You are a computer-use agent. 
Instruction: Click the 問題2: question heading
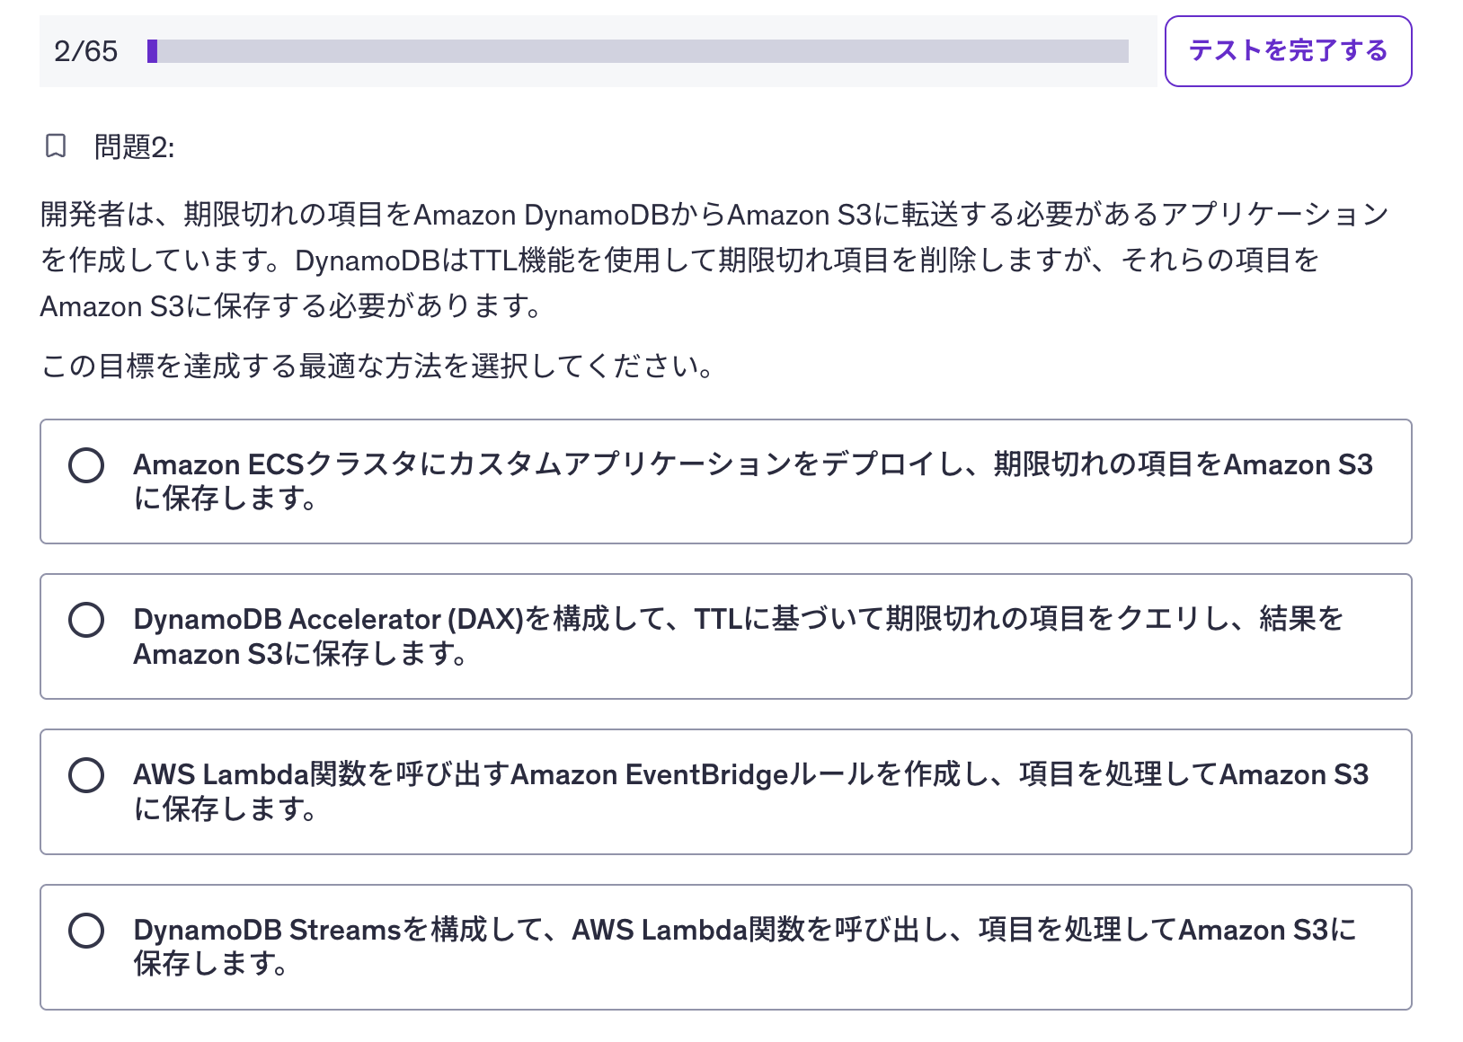point(135,146)
